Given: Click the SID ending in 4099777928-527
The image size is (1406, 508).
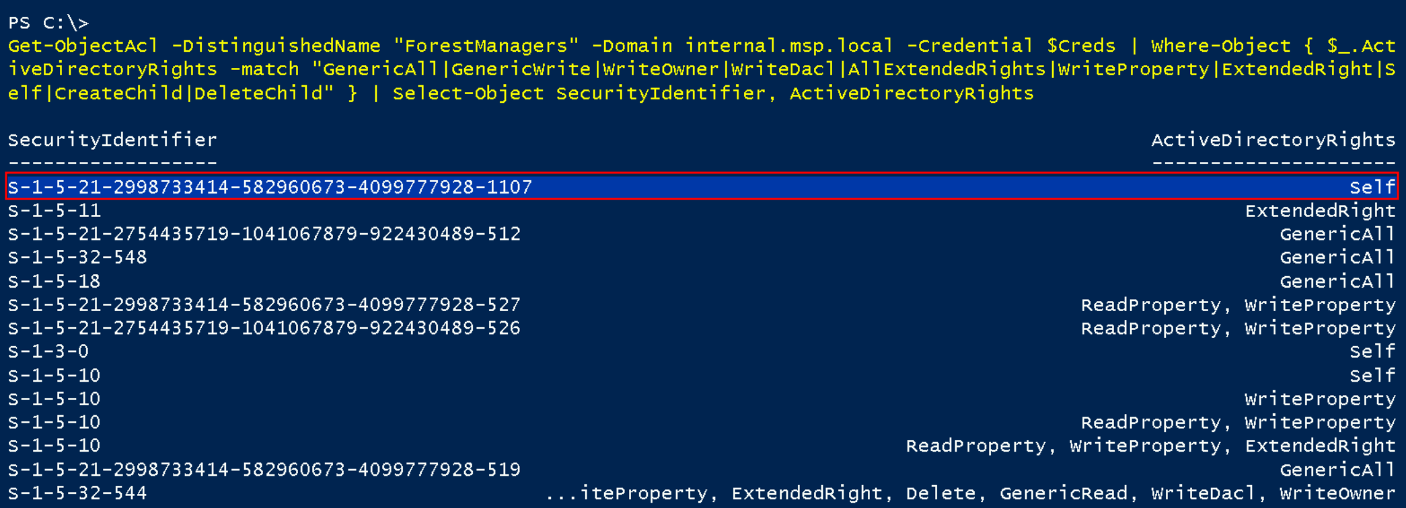Looking at the screenshot, I should [264, 304].
